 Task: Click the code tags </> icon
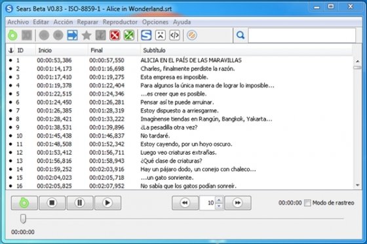coord(174,35)
